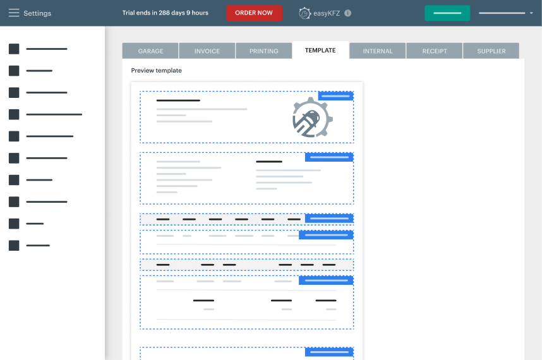Open the hamburger menu beside Settings
The height and width of the screenshot is (360, 542).
tap(14, 13)
